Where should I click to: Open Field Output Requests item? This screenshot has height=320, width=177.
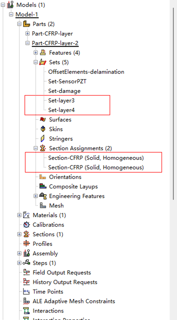(62, 272)
